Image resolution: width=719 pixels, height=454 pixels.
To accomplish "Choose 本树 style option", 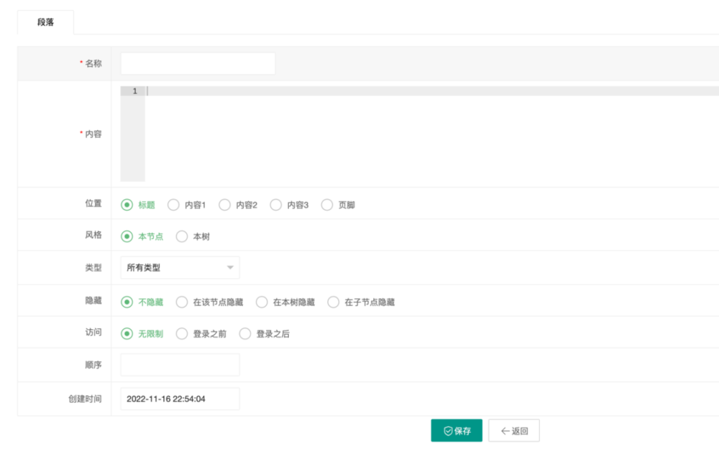I will tap(182, 236).
